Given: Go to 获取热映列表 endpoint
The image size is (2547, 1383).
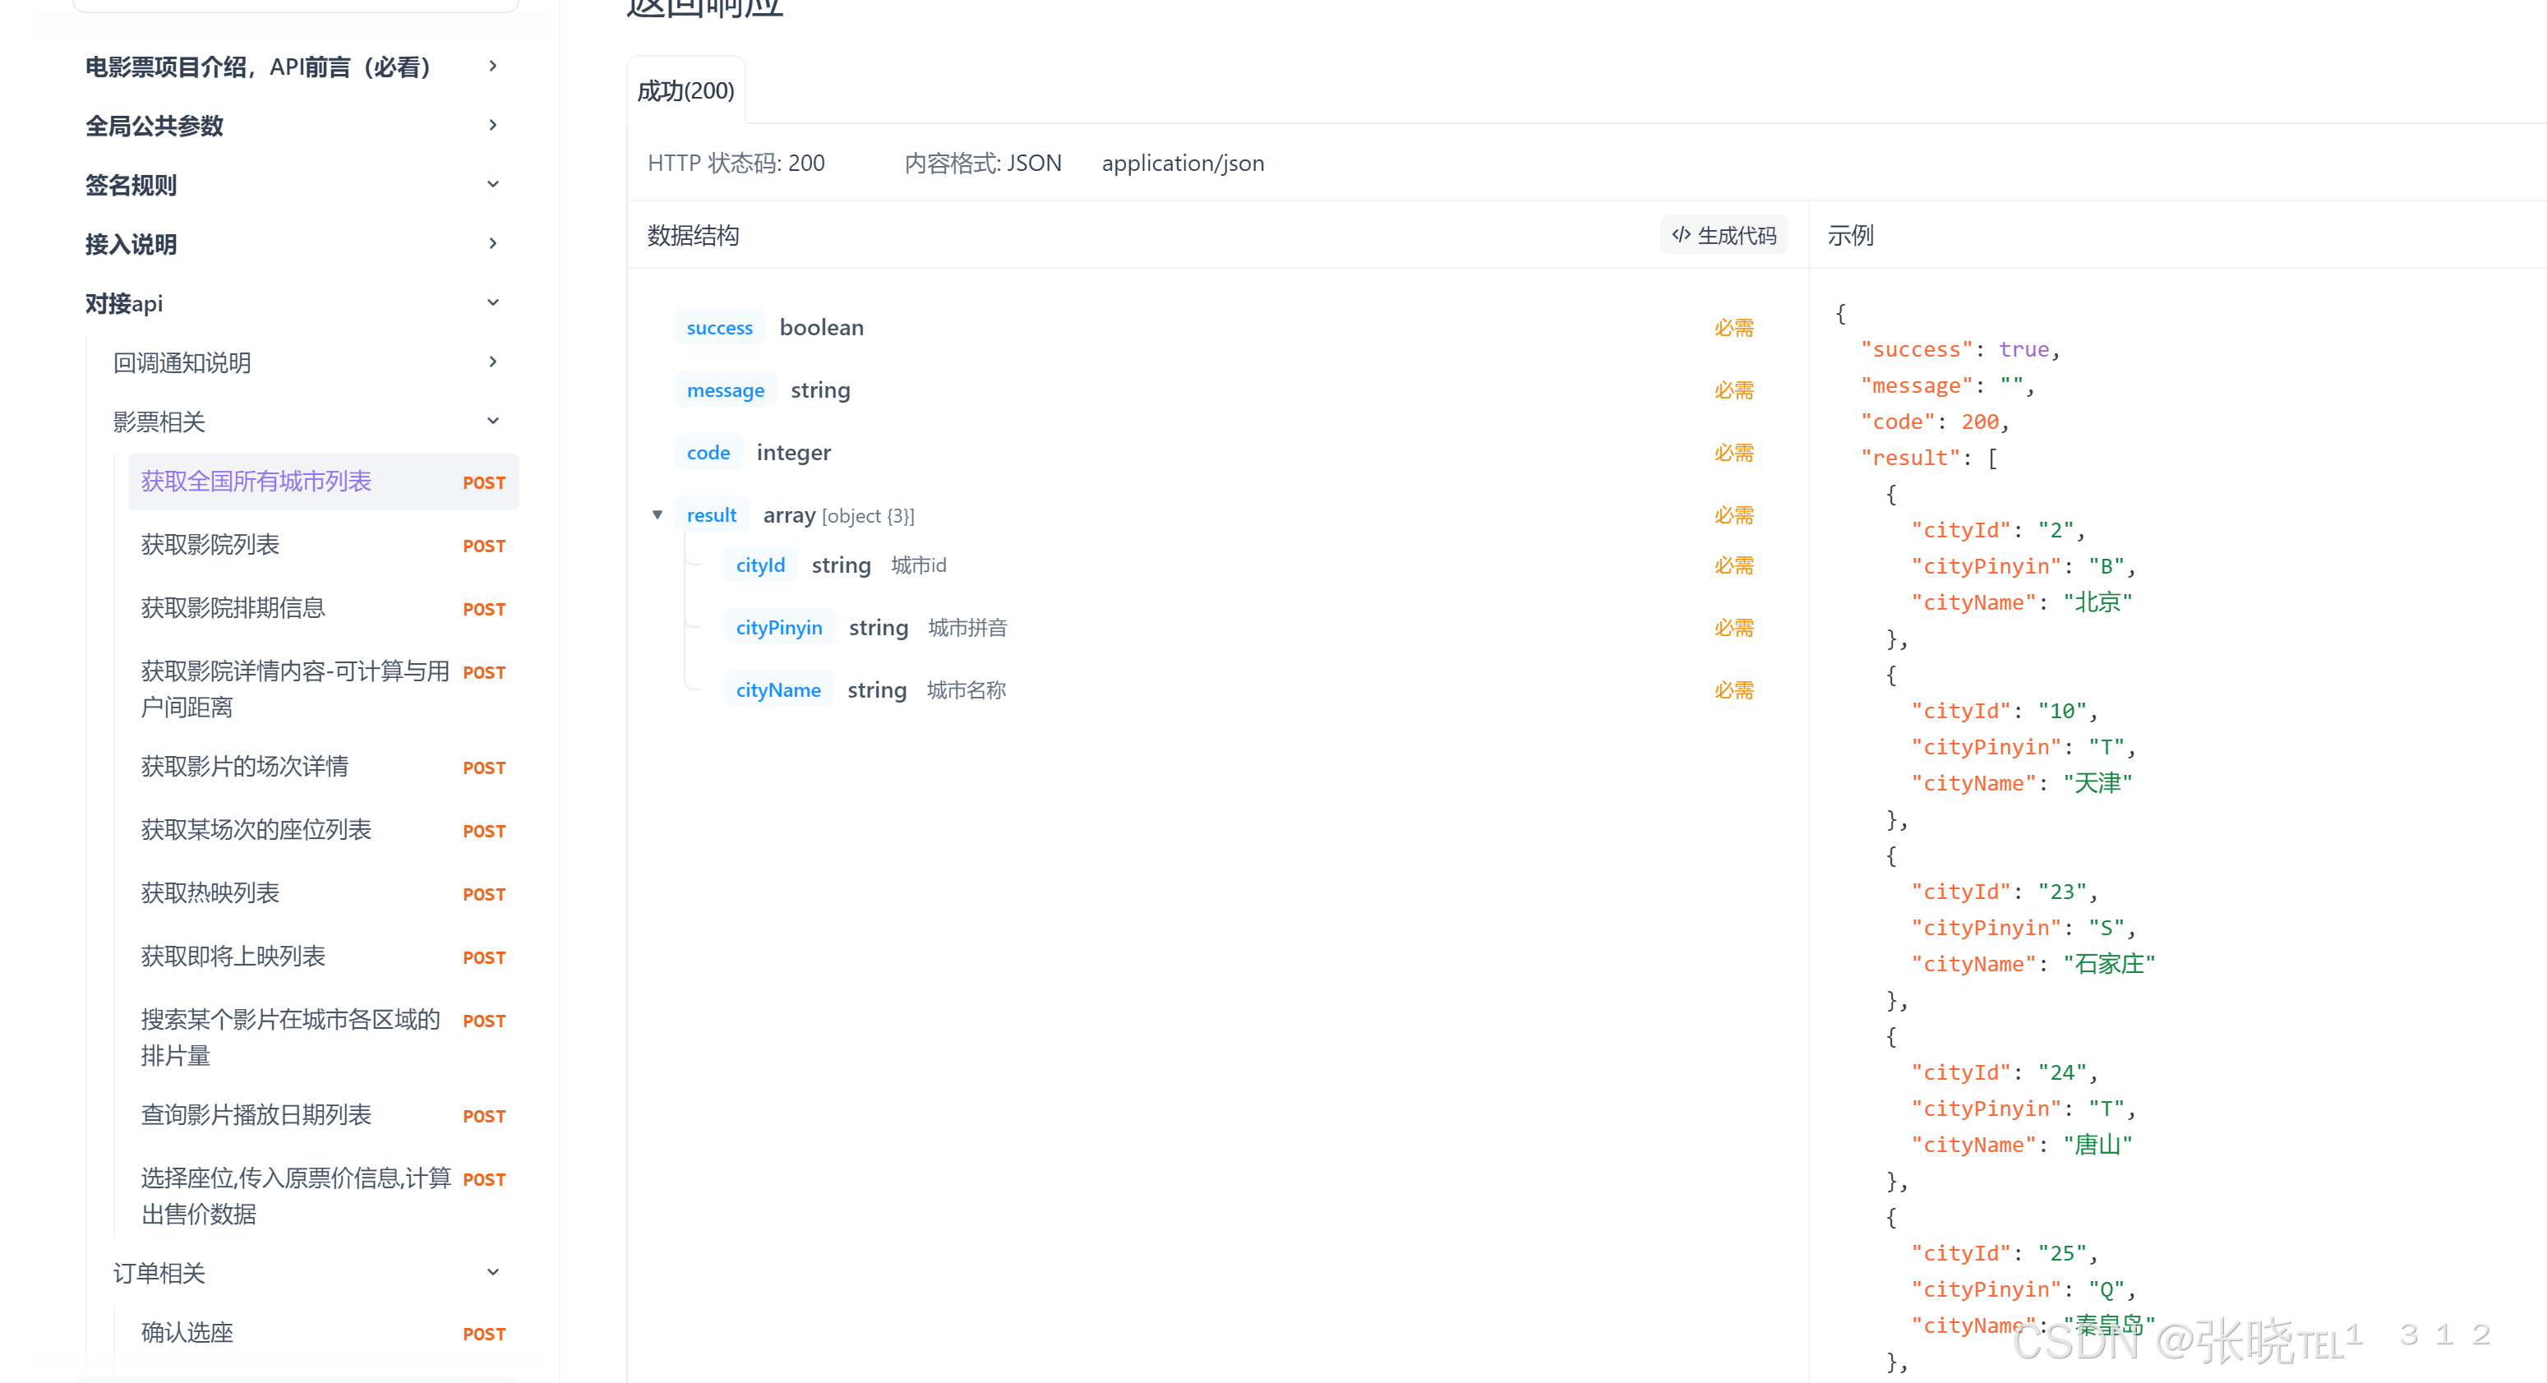Looking at the screenshot, I should pos(210,894).
